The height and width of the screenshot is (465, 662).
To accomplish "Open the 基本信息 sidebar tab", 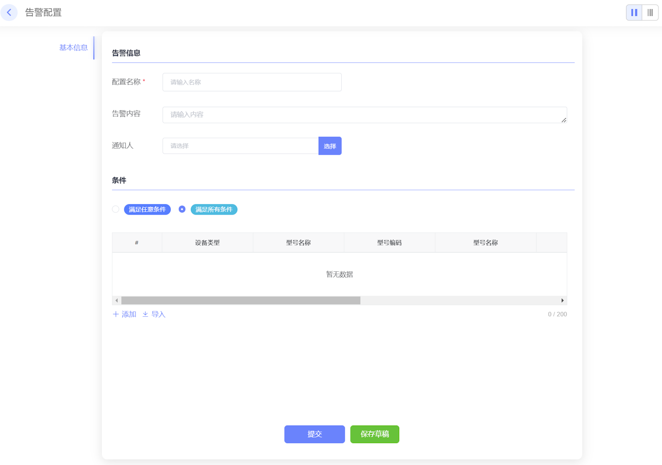I will (x=73, y=48).
